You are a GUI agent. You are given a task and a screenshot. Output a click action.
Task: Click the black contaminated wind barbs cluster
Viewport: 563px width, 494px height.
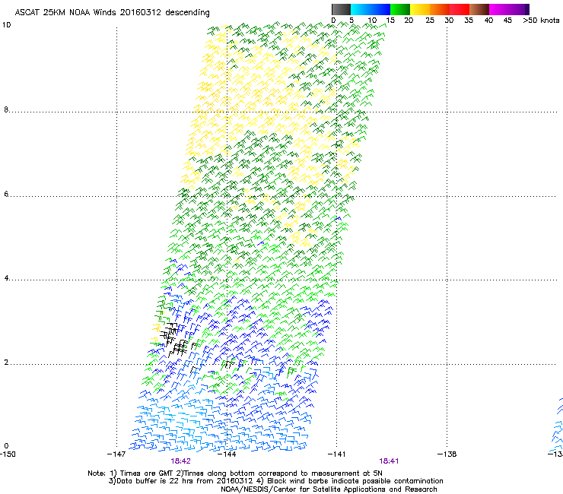point(175,340)
